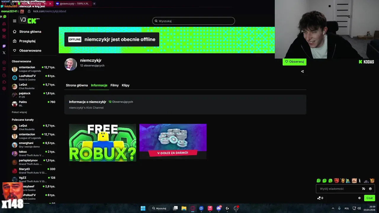This screenshot has height=213, width=379.
Task: Open xmerghani in Polecane kanały
Action: pyautogui.click(x=33, y=145)
